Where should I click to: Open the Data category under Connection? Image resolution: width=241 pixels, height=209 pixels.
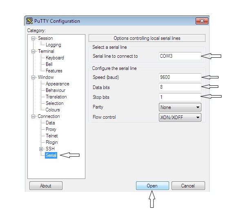click(x=50, y=123)
